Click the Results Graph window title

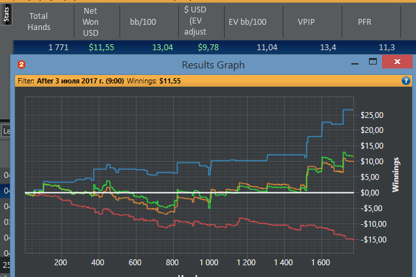click(213, 65)
